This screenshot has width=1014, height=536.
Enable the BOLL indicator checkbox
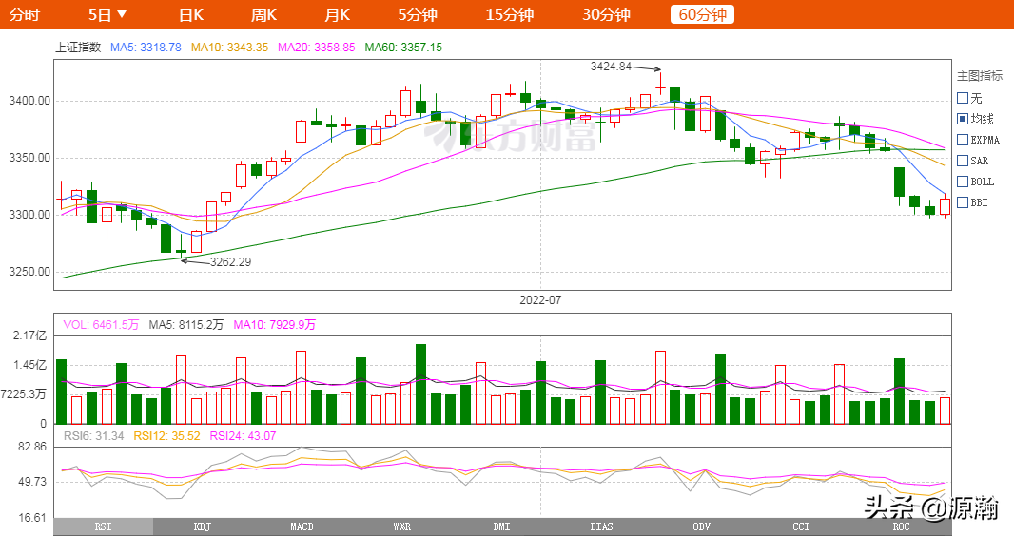[x=963, y=182]
